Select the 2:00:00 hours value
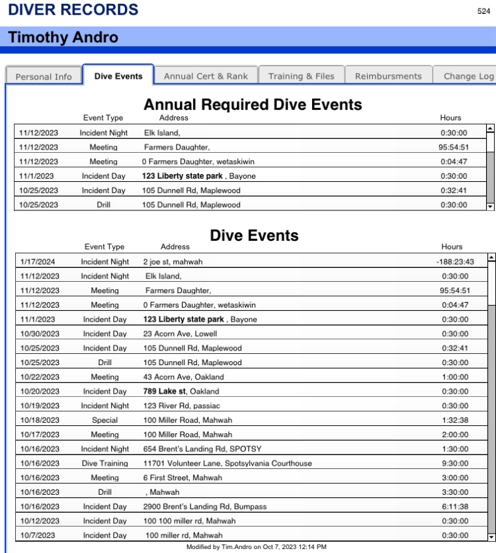Viewport: 496px width, 553px height. 455,435
